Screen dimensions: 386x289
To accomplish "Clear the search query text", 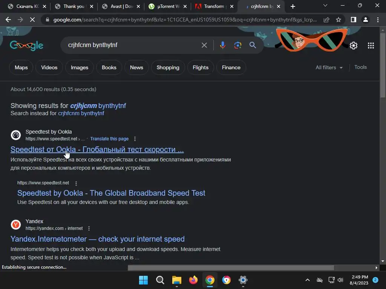I will point(204,45).
